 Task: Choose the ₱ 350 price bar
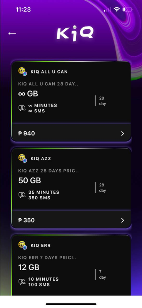pyautogui.click(x=71, y=219)
